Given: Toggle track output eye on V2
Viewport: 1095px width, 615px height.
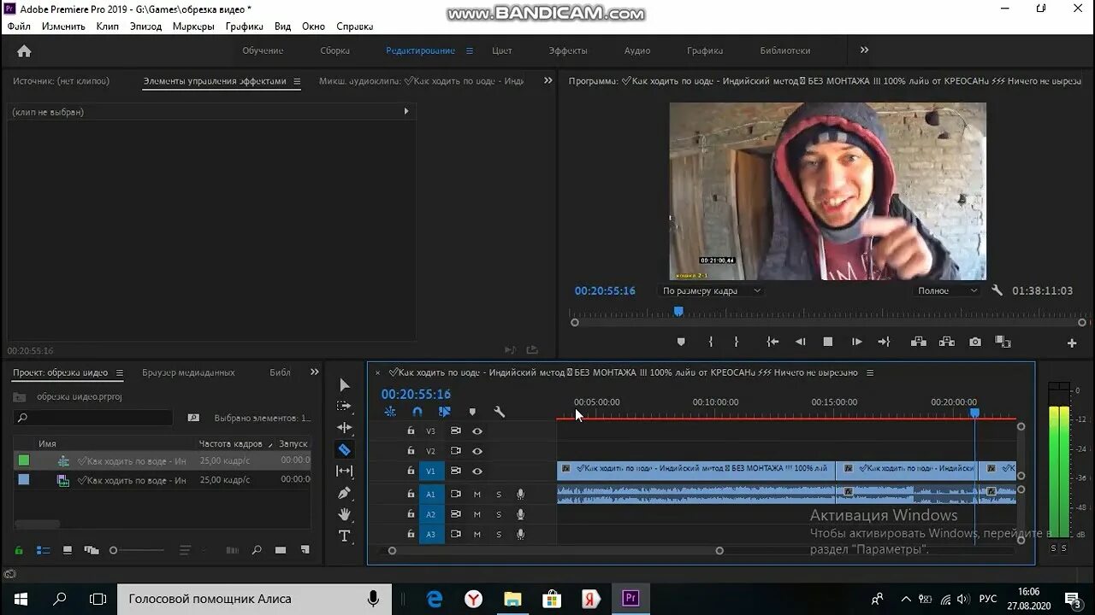Looking at the screenshot, I should 477,450.
